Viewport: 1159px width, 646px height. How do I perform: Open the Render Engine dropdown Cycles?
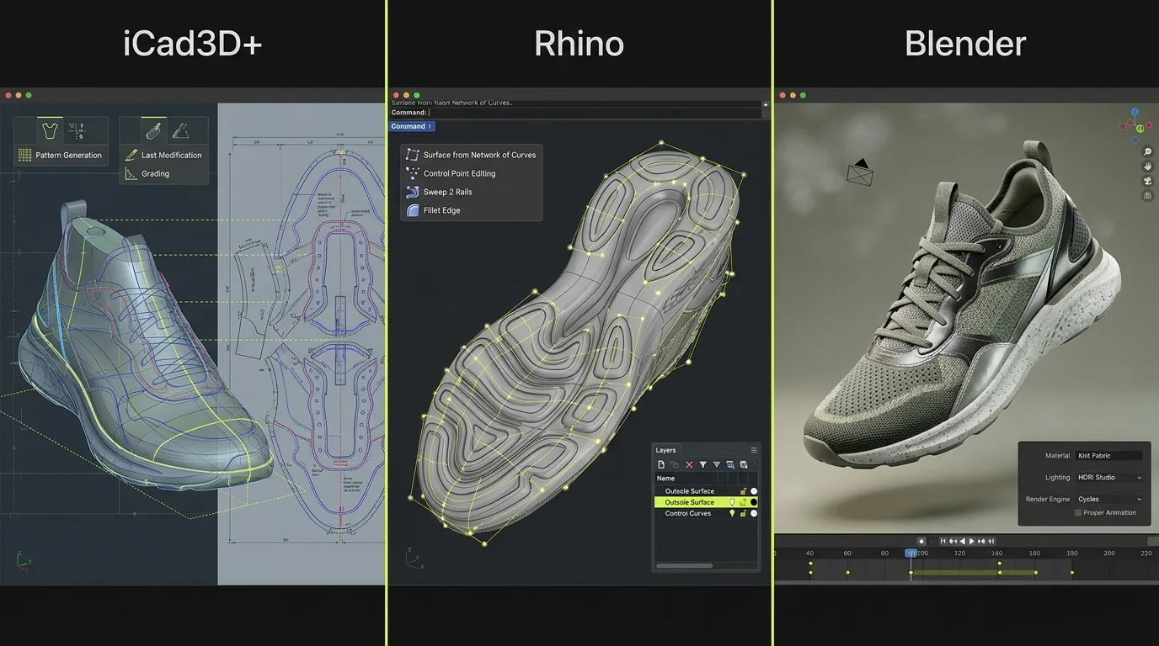tap(1109, 499)
